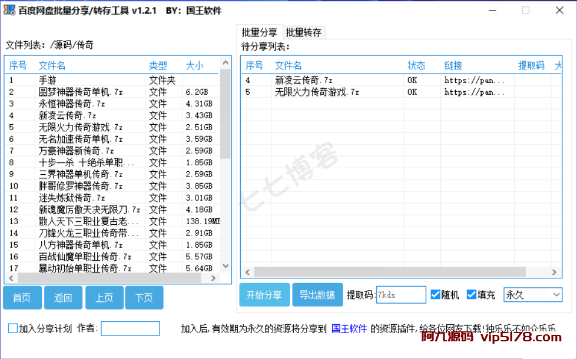Toggle the 随机 checkbox
The height and width of the screenshot is (359, 577).
click(x=435, y=295)
